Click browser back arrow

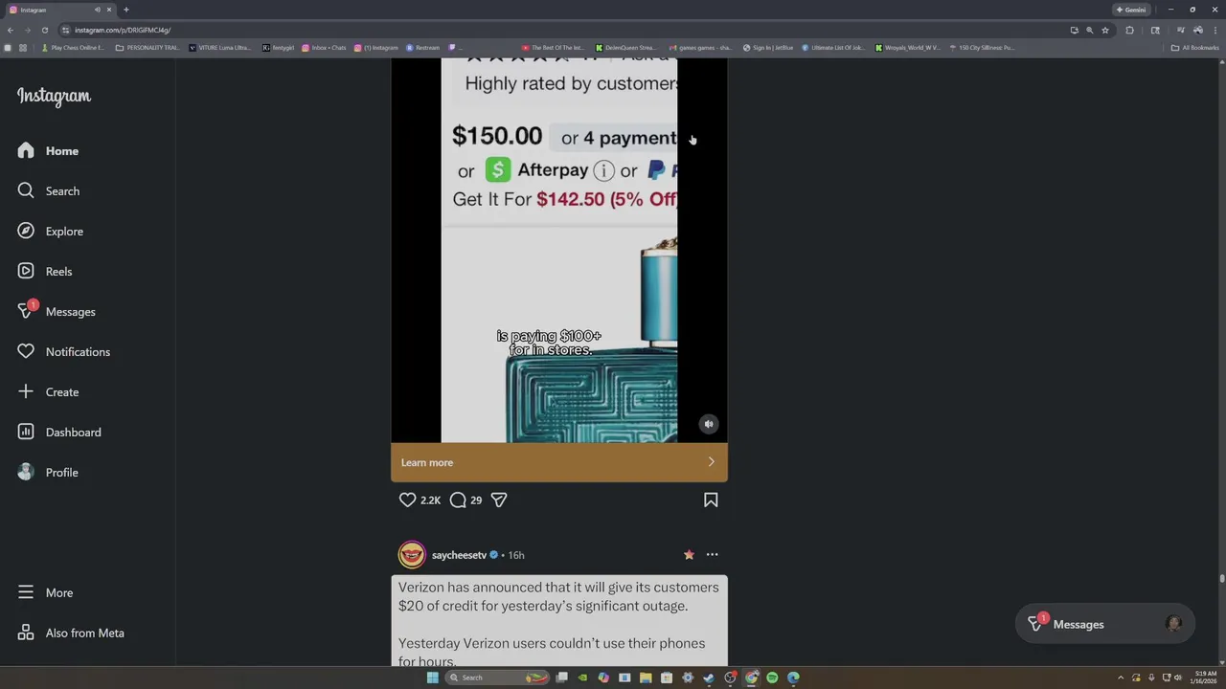point(11,30)
